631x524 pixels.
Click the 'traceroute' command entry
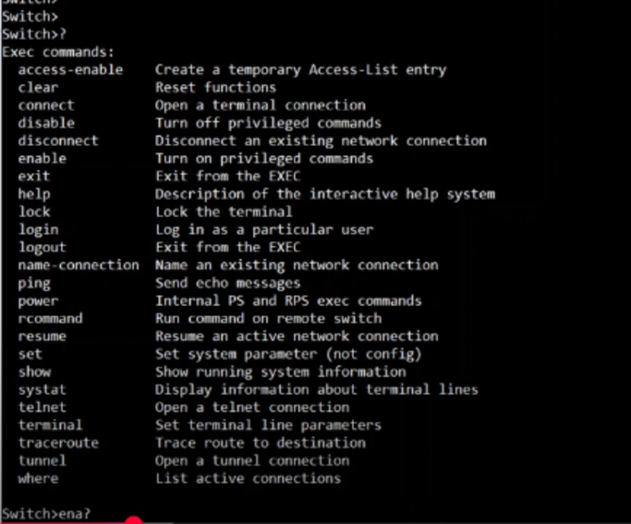pos(58,443)
